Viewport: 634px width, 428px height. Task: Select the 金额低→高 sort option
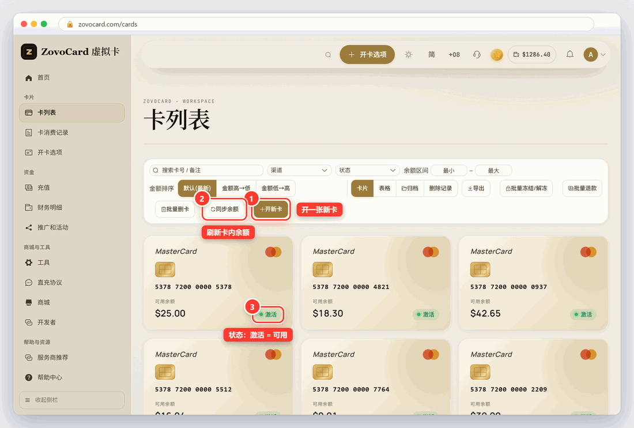(276, 189)
